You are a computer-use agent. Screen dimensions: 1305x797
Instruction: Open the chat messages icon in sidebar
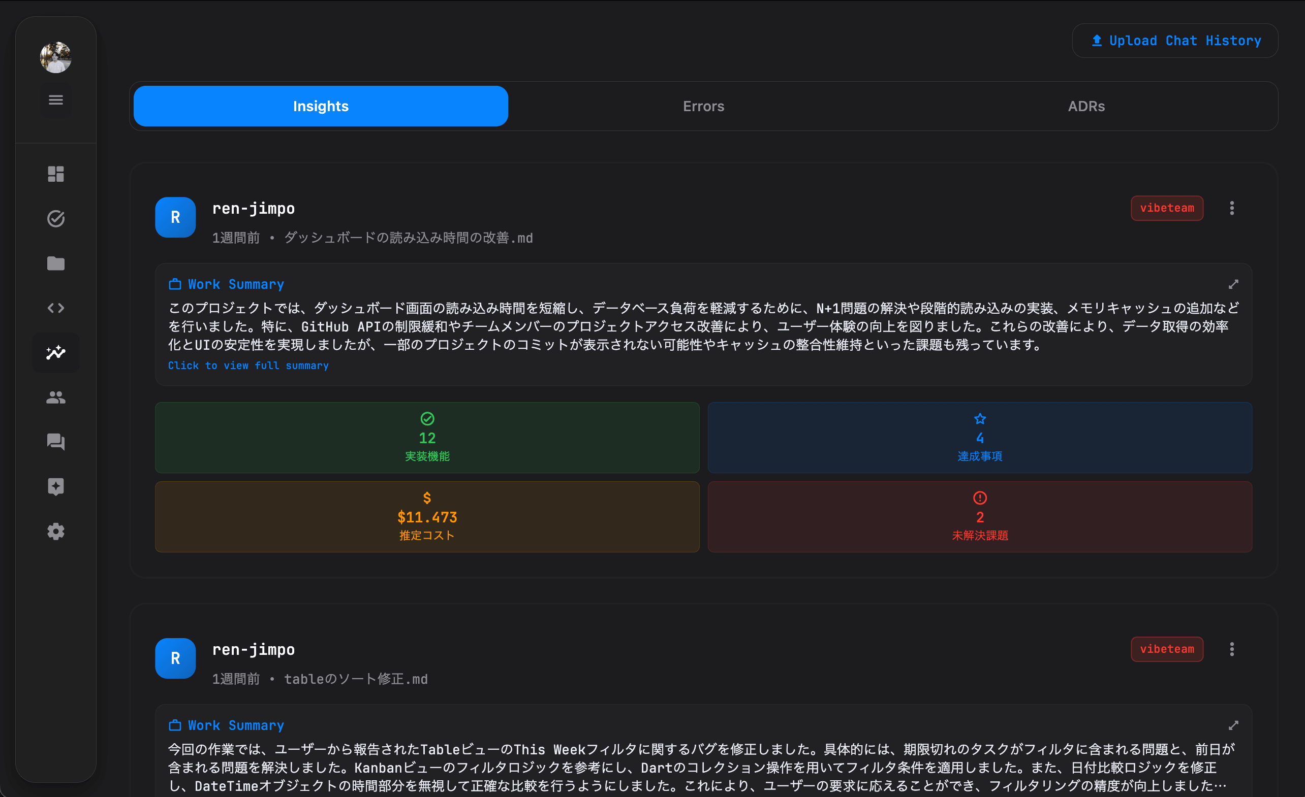(x=55, y=442)
